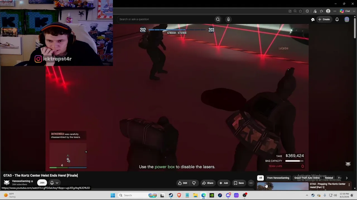Open the browser three-dot settings menu
The width and height of the screenshot is (357, 200).
(x=335, y=11)
